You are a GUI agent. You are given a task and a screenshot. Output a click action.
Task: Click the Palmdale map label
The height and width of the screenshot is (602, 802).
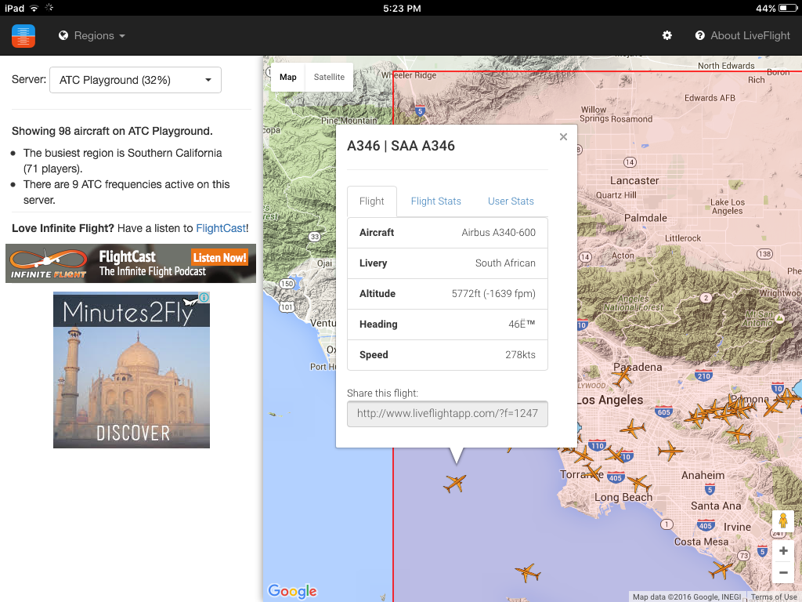645,218
